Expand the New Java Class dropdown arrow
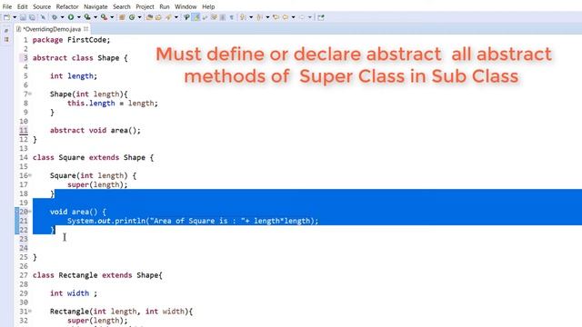Image resolution: width=582 pixels, height=327 pixels. coord(139,17)
